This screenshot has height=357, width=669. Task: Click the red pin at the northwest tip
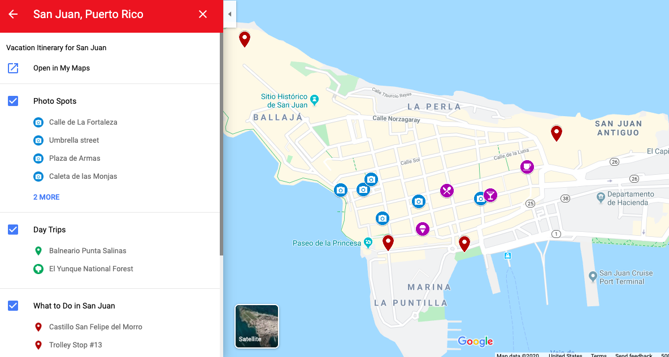coord(245,38)
